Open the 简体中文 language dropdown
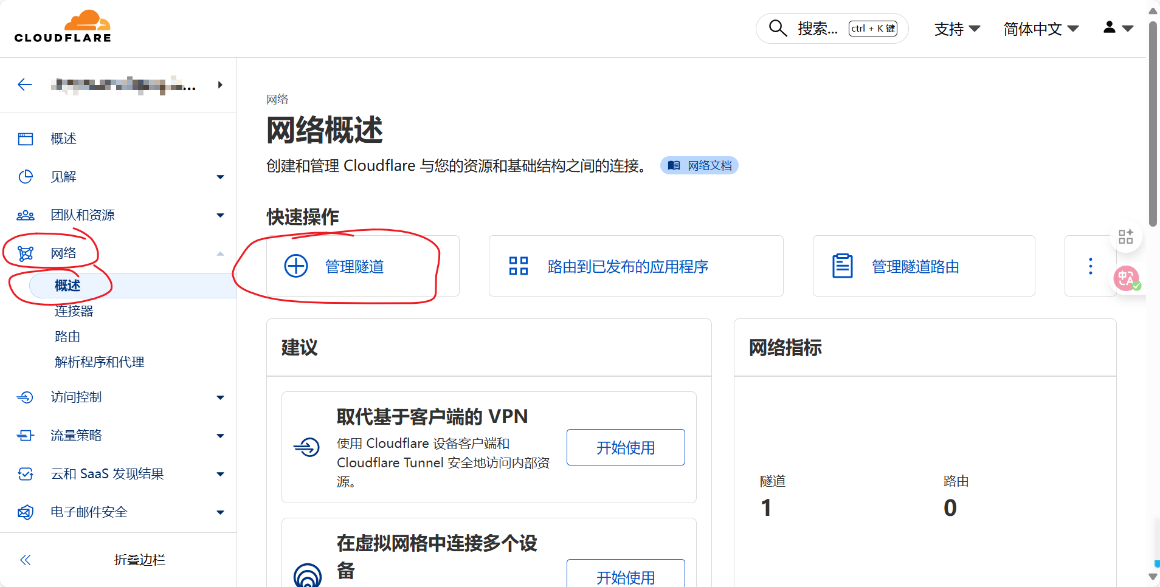Viewport: 1160px width, 587px height. pos(1041,29)
